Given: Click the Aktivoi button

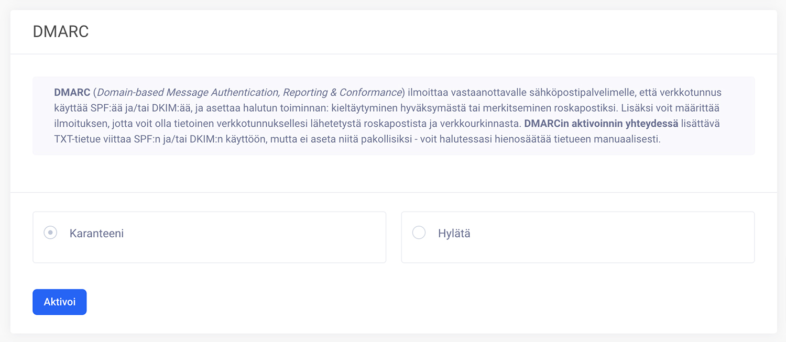Looking at the screenshot, I should [x=59, y=302].
